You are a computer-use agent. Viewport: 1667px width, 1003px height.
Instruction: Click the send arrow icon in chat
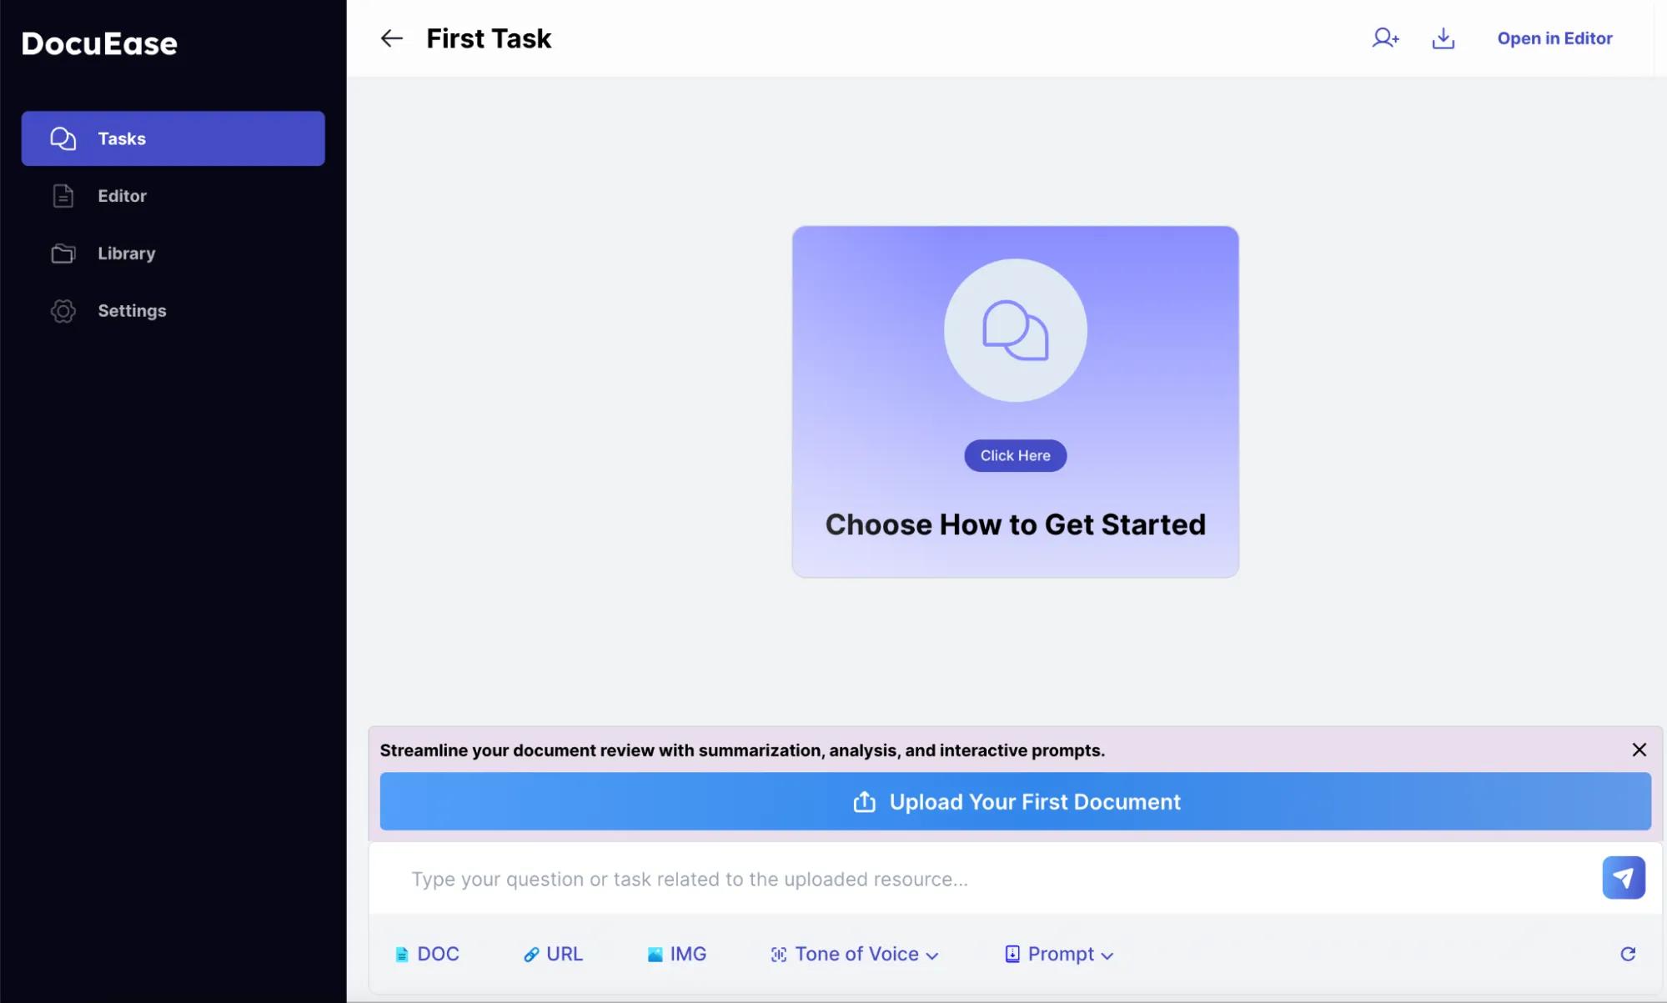coord(1623,877)
